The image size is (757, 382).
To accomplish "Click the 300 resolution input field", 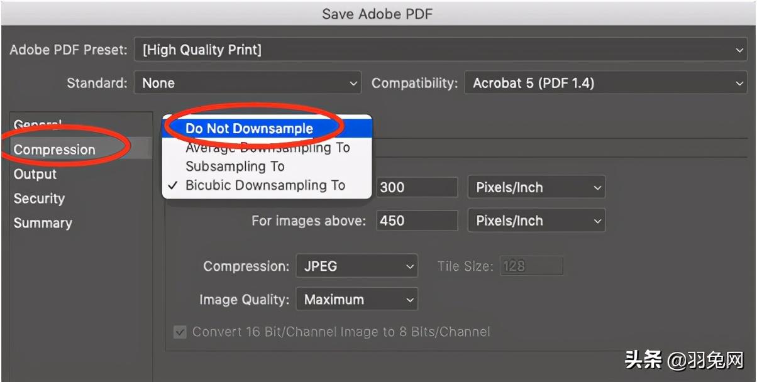I will pos(417,187).
